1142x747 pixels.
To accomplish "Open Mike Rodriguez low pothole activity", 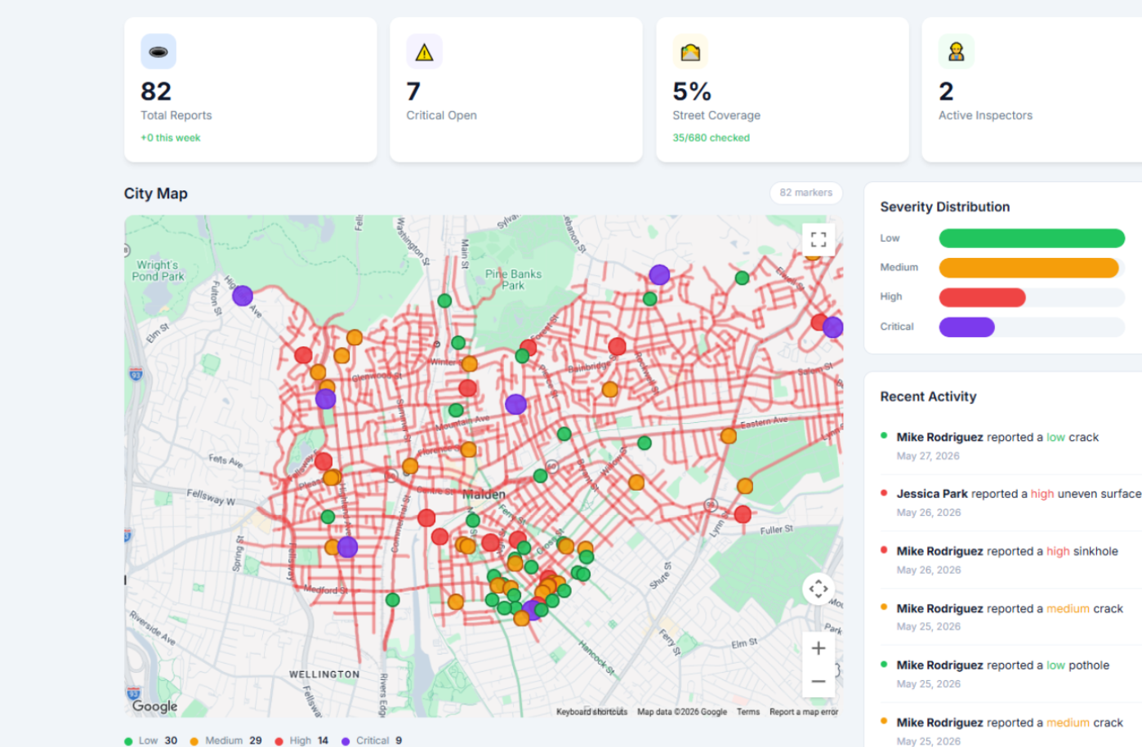I will [x=1010, y=674].
